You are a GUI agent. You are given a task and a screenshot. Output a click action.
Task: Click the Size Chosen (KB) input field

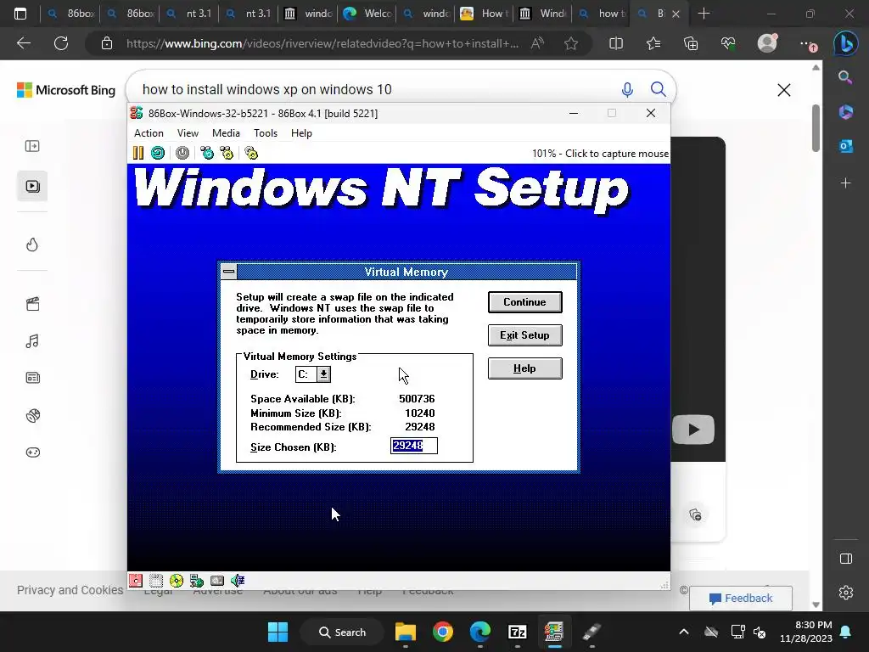[x=414, y=446]
